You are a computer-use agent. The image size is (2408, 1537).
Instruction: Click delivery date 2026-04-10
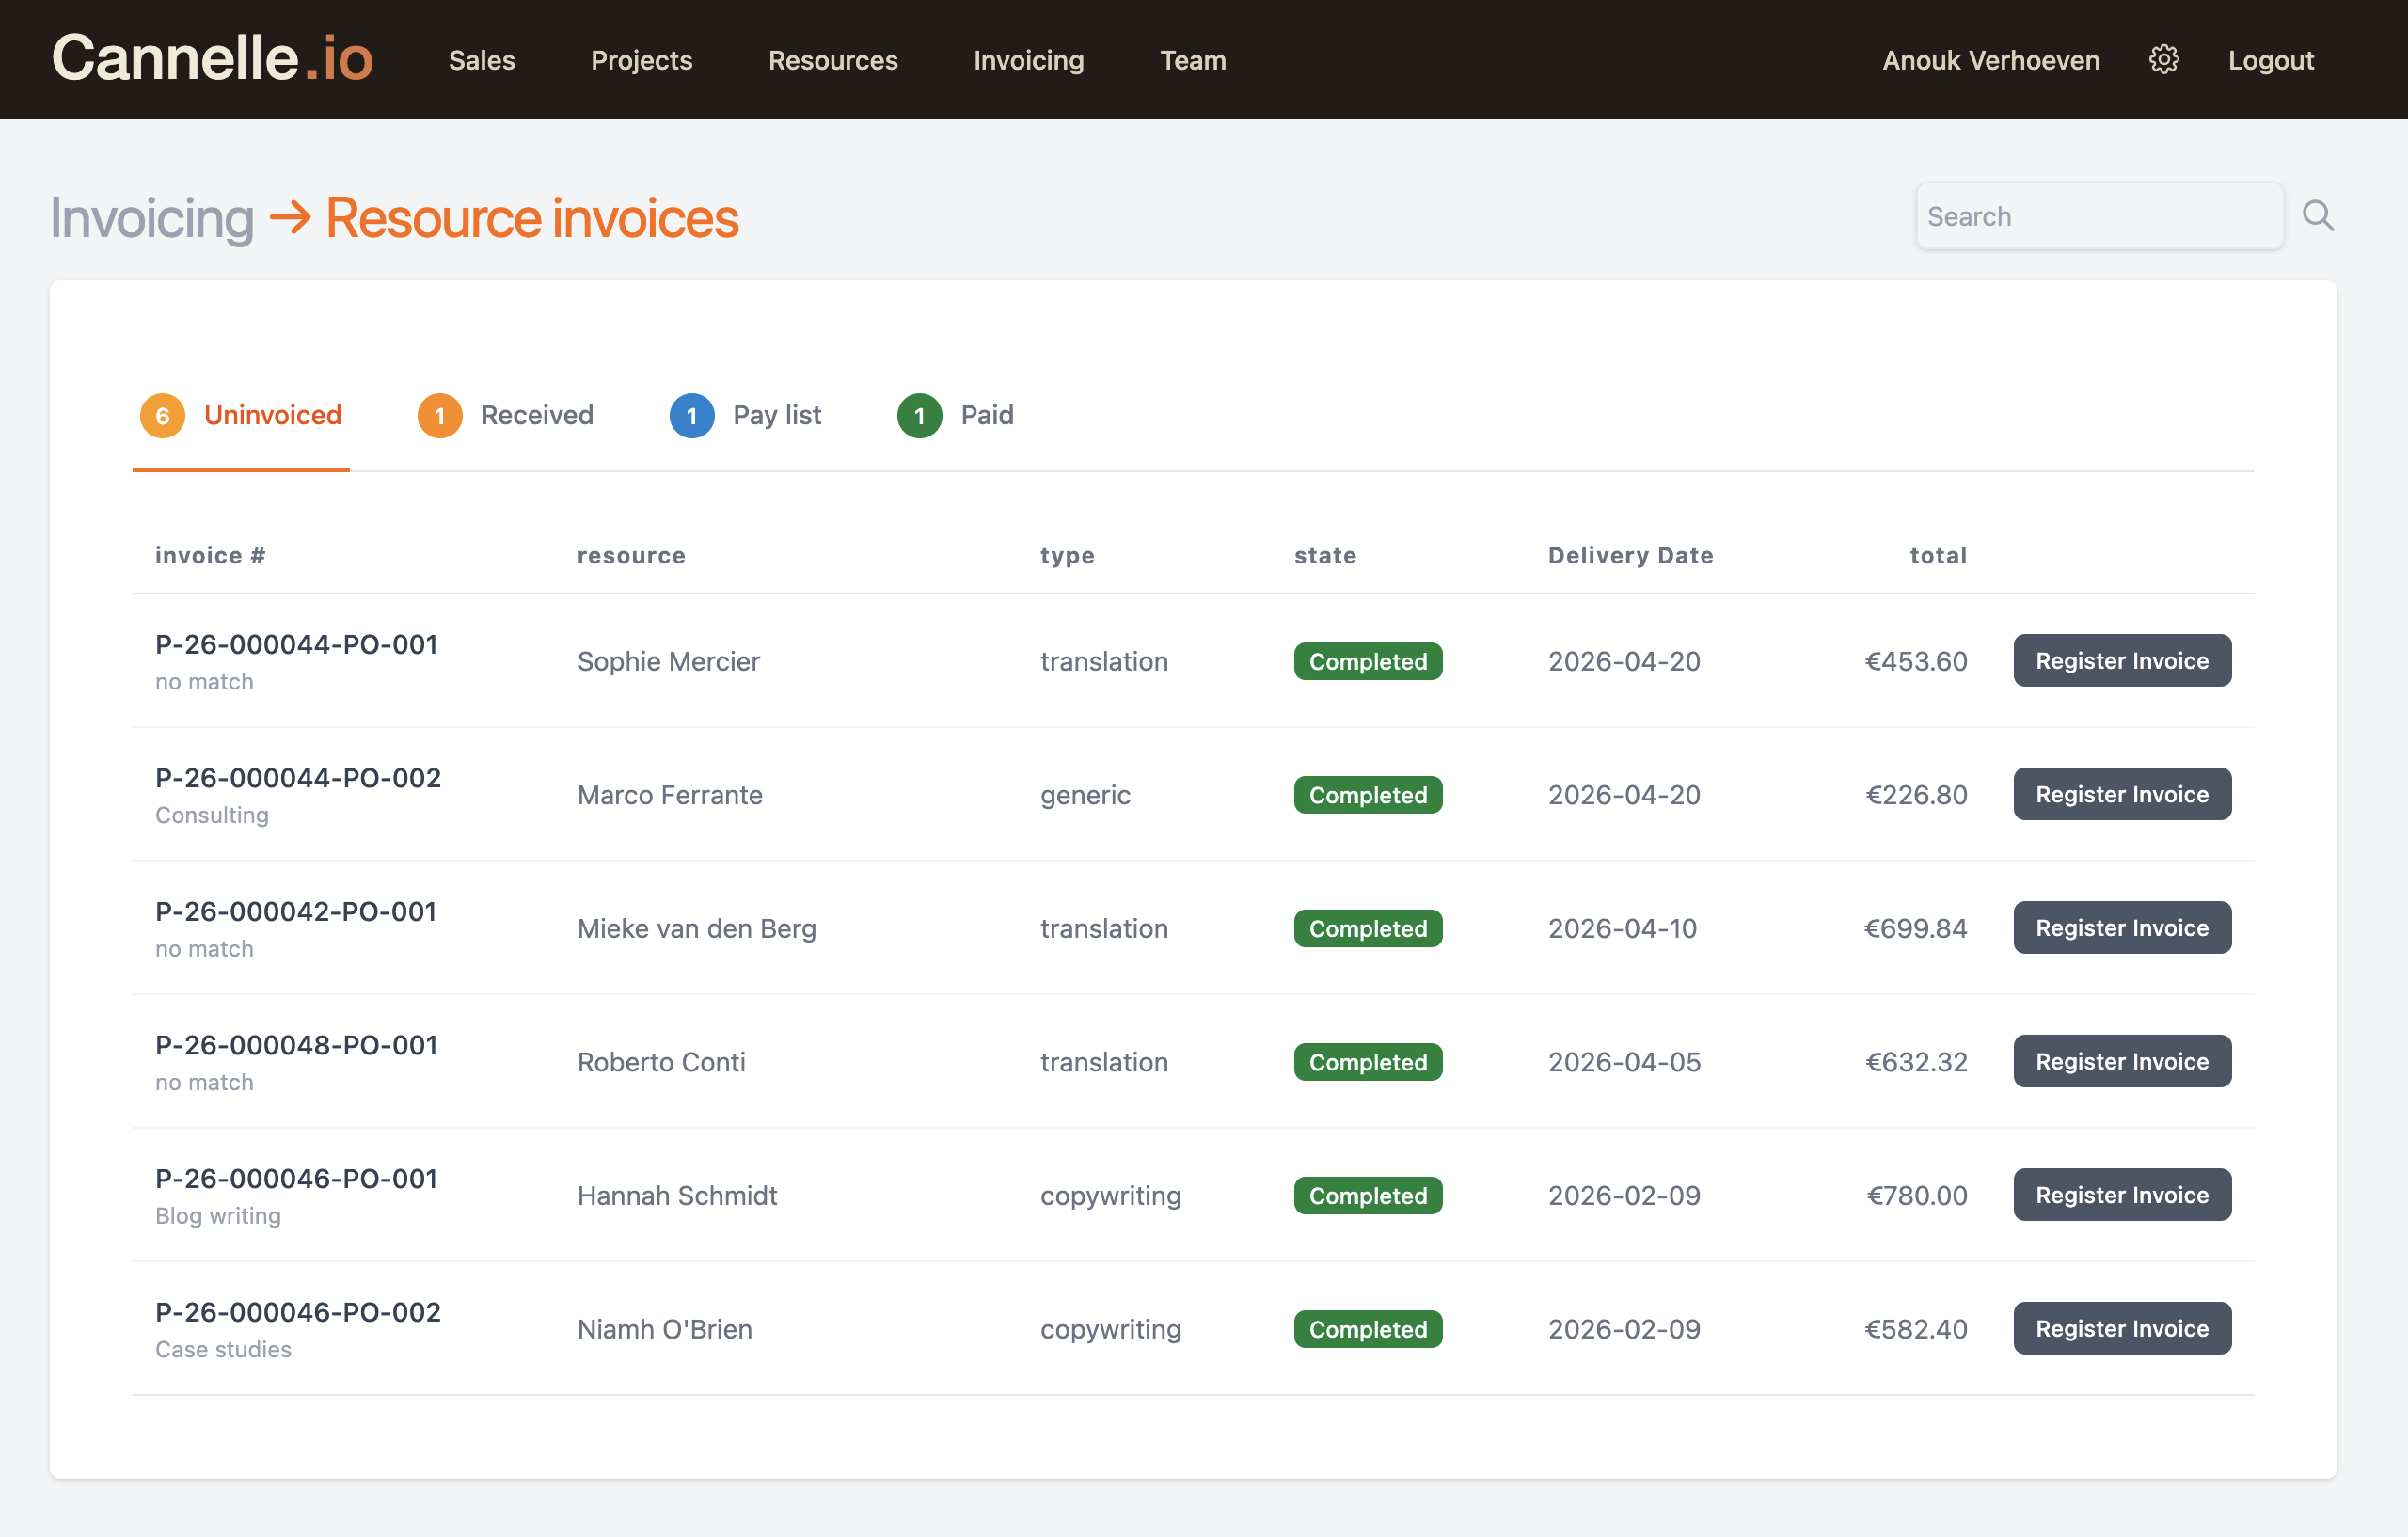click(1622, 929)
